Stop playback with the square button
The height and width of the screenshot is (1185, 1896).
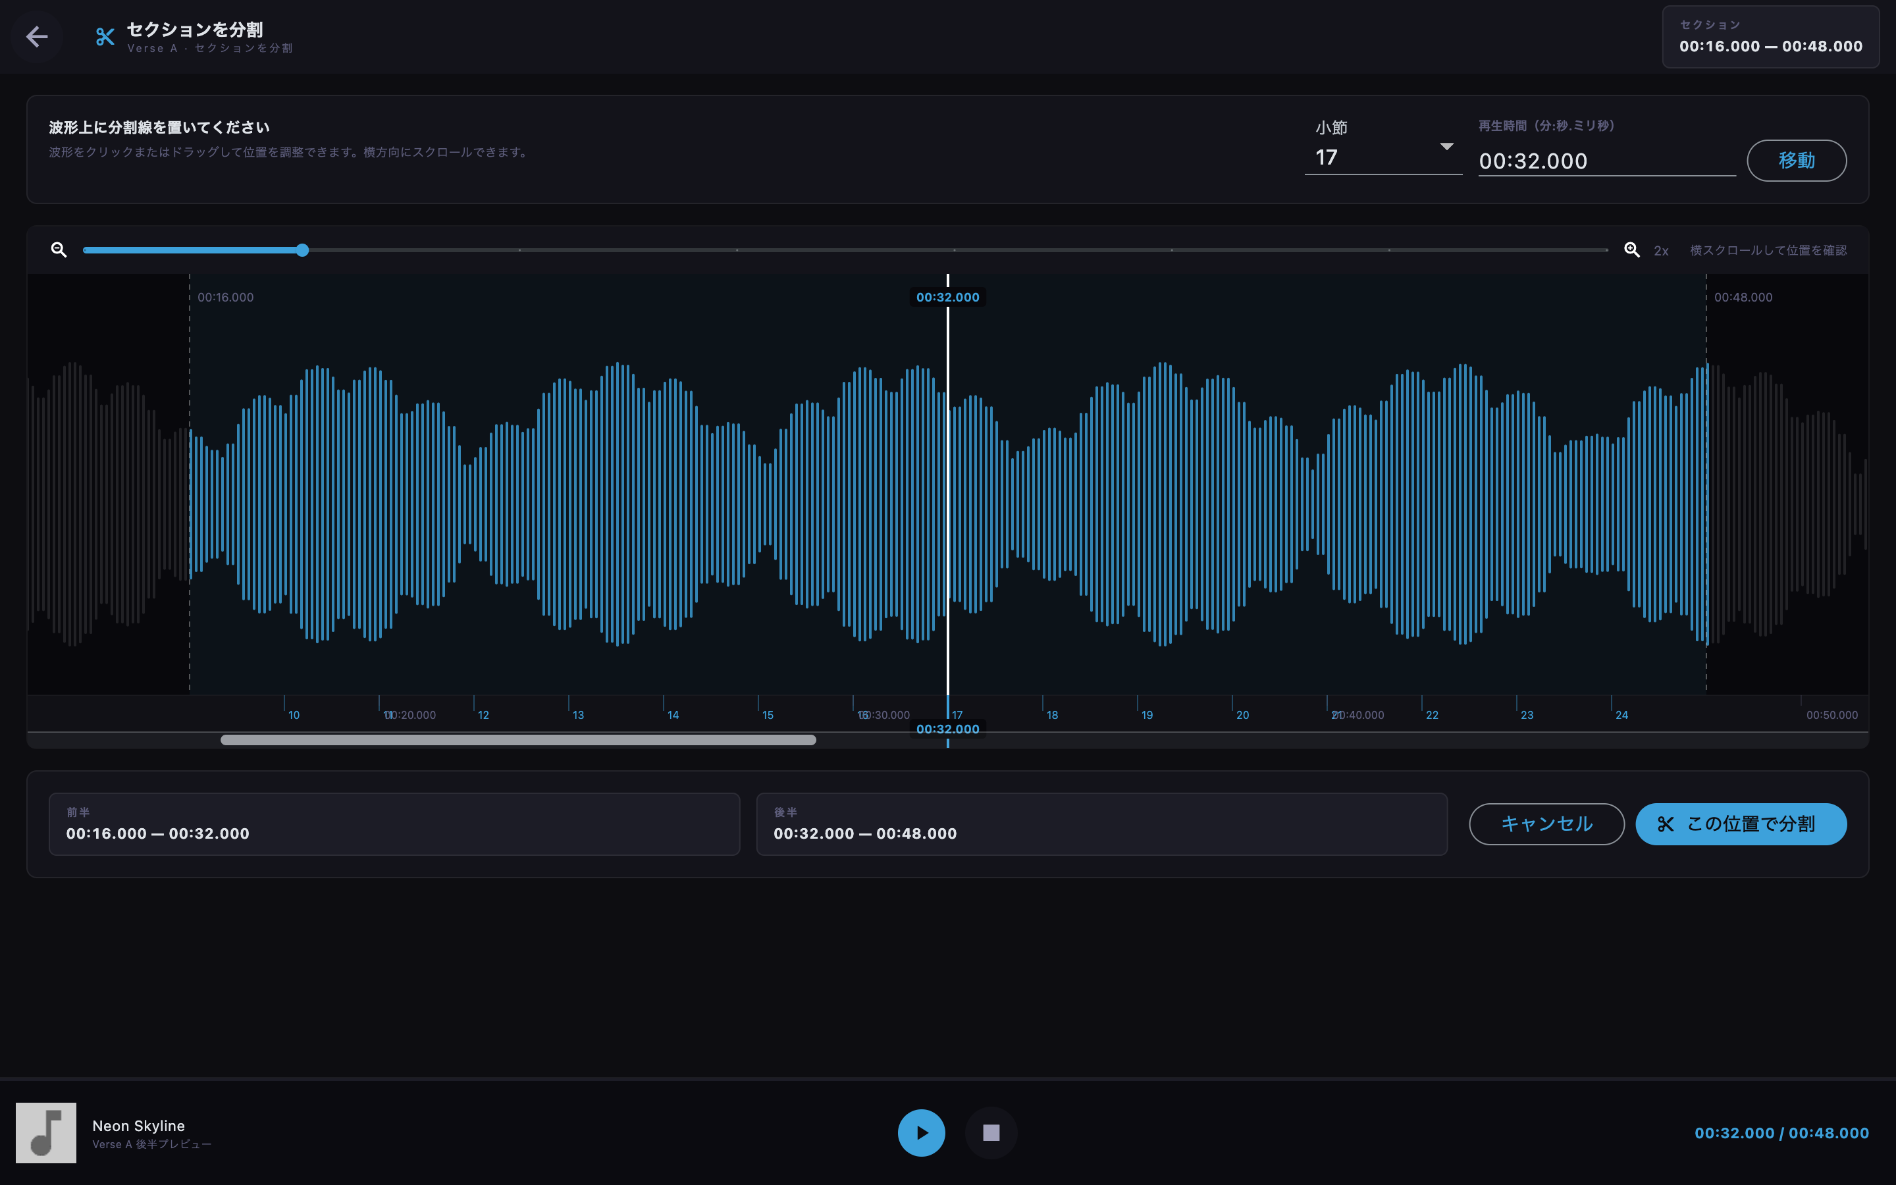[991, 1132]
